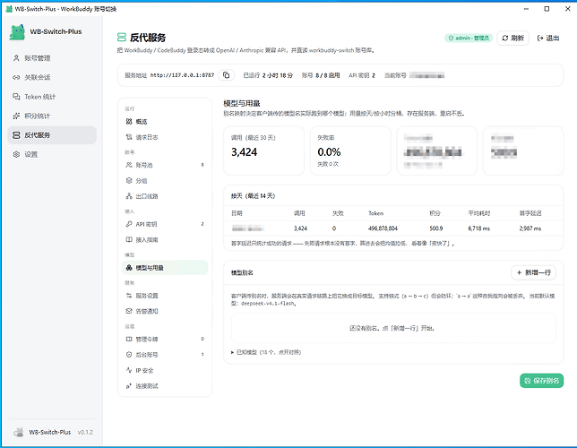Viewport: 577px width, 448px height.
Task: Click the 平均耗时 column header
Action: coord(479,213)
